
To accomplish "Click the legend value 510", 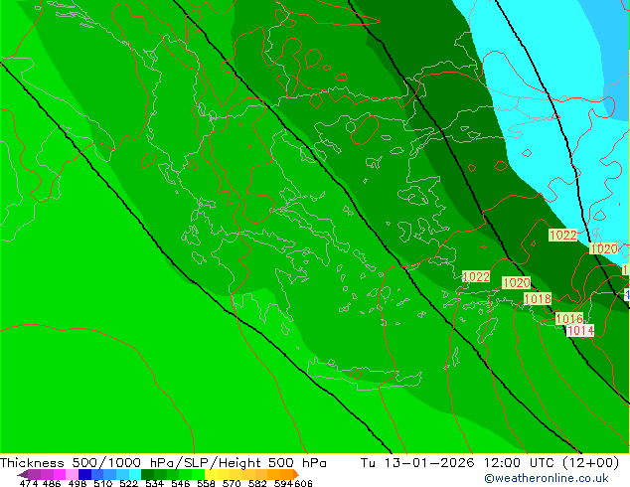I will 103,483.
